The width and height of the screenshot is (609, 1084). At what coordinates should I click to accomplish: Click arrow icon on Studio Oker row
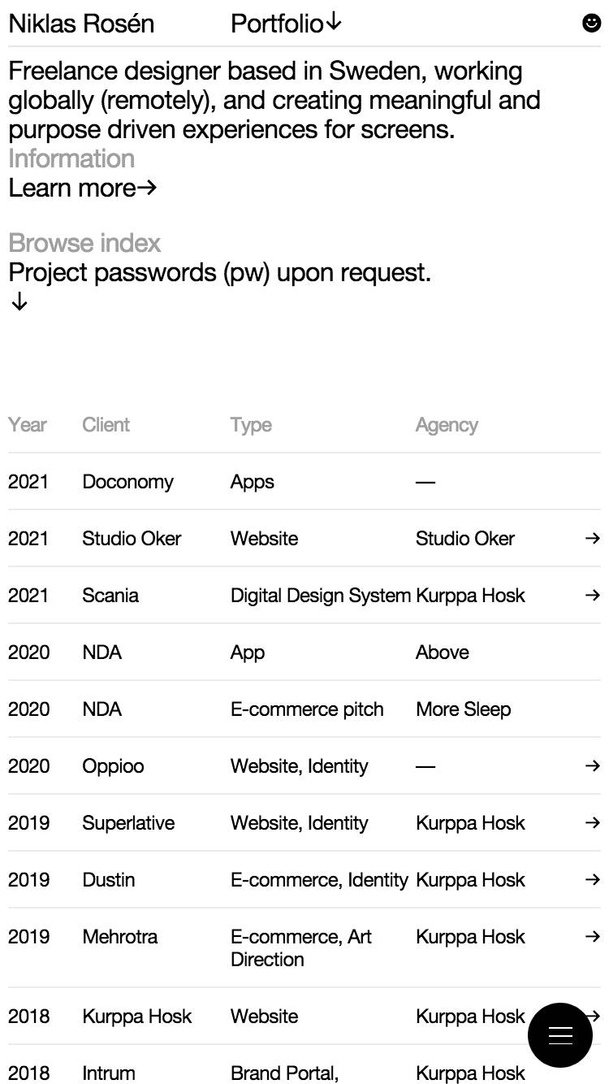[x=593, y=538]
